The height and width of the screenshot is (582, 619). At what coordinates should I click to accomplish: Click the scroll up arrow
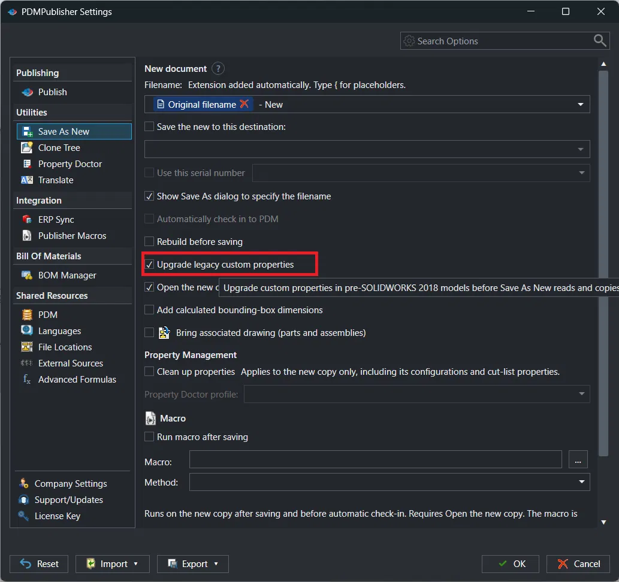[x=603, y=63]
